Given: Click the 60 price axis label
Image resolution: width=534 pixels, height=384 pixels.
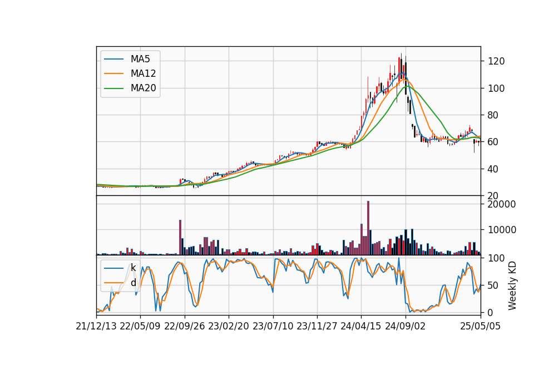Looking at the screenshot, I should [x=493, y=142].
